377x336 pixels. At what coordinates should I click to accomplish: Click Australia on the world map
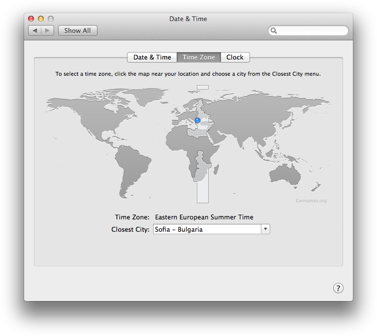[285, 174]
